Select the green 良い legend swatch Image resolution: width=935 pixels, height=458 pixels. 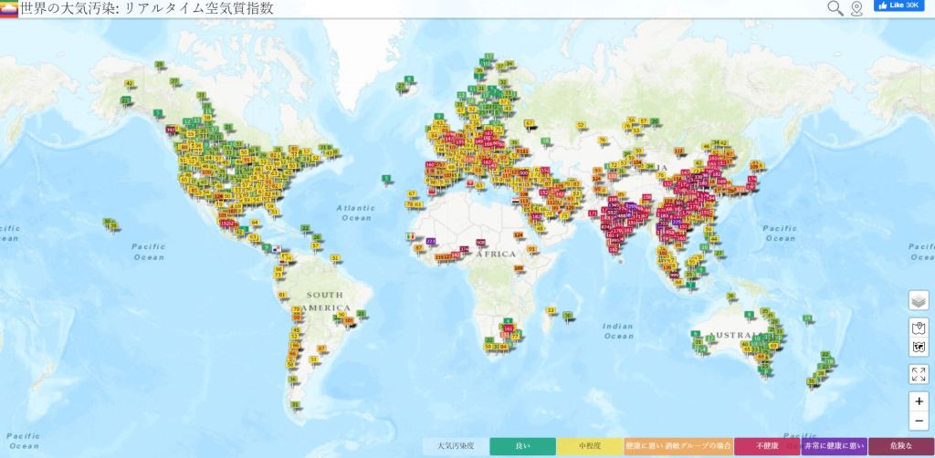tap(522, 446)
